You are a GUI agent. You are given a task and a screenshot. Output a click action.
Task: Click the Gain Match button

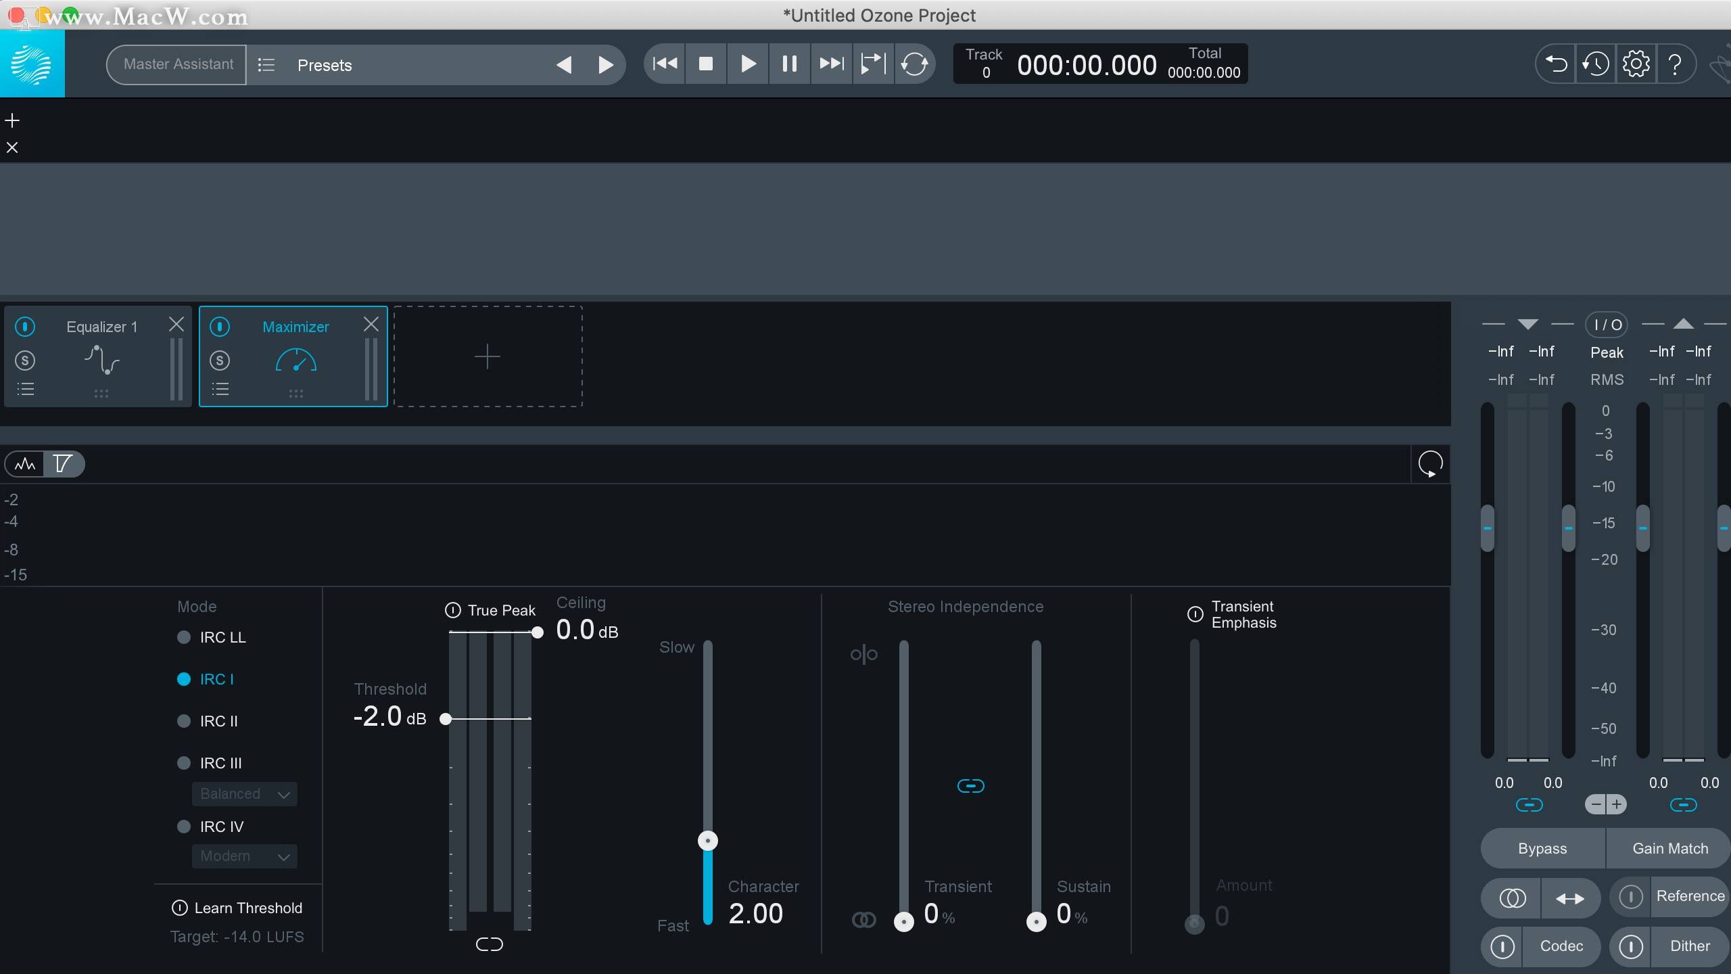(x=1669, y=848)
